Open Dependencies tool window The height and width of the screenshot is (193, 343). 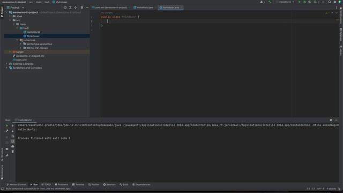(x=141, y=184)
